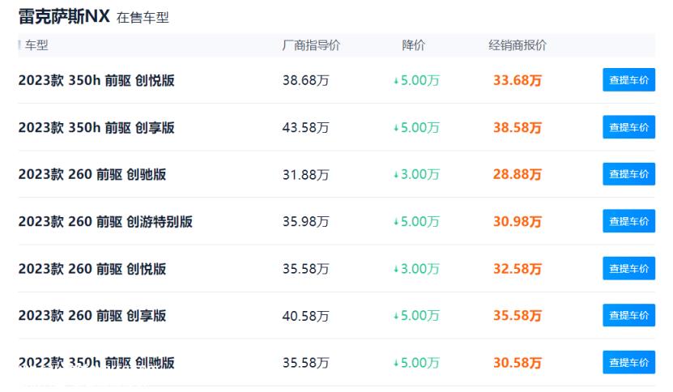Open the 2023款 350h 前驱 创享版 model link
The height and width of the screenshot is (392, 673).
(x=96, y=127)
